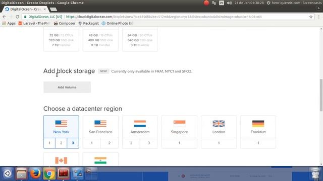This screenshot has height=181, width=323.
Task: Bookmark this page with the star icon
Action: 311,17
